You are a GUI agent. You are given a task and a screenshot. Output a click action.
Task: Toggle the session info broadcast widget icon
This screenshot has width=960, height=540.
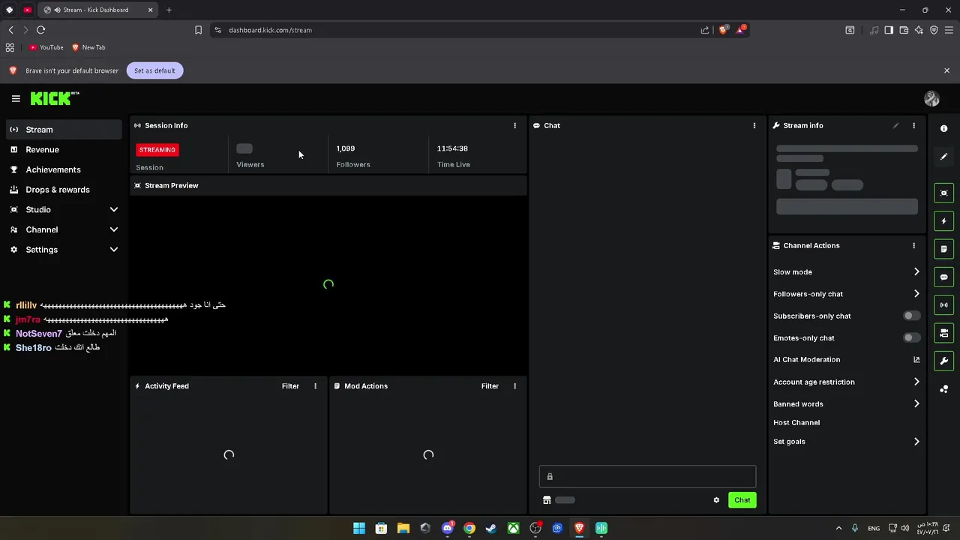pos(943,305)
